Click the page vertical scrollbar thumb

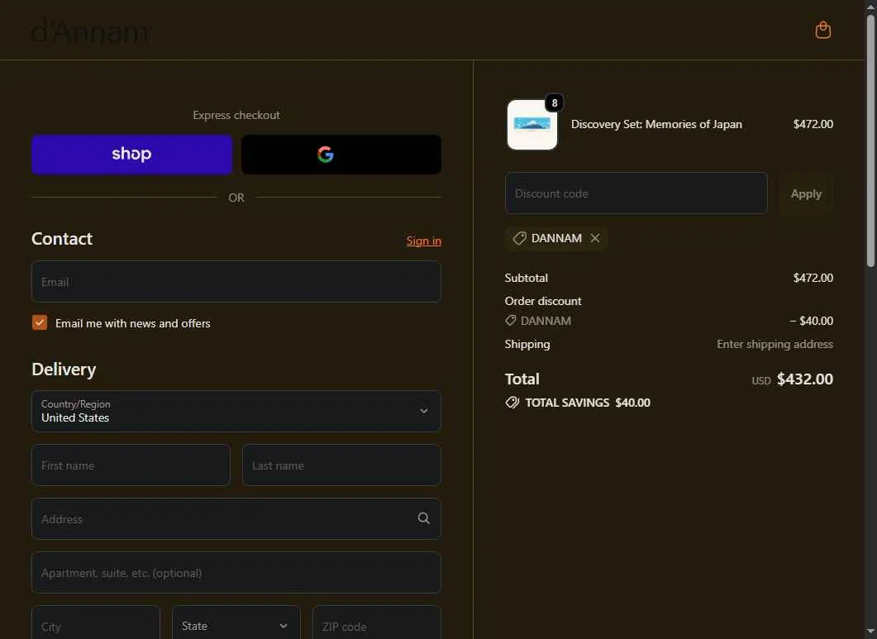coord(870,140)
